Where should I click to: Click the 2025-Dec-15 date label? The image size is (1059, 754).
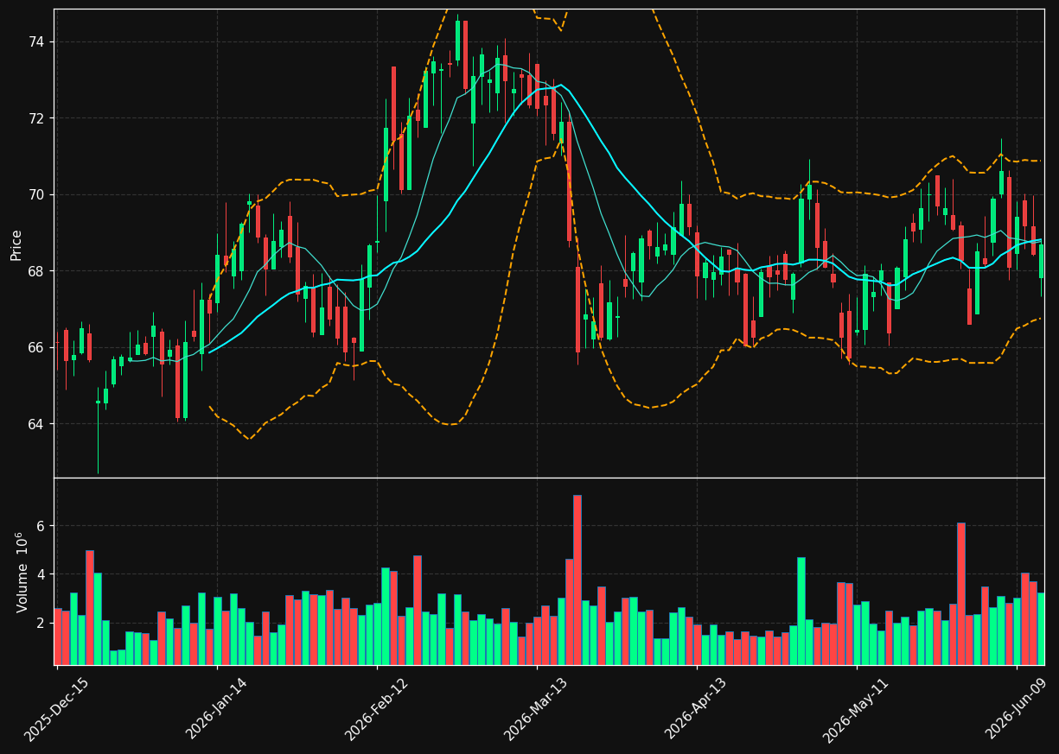click(x=56, y=709)
